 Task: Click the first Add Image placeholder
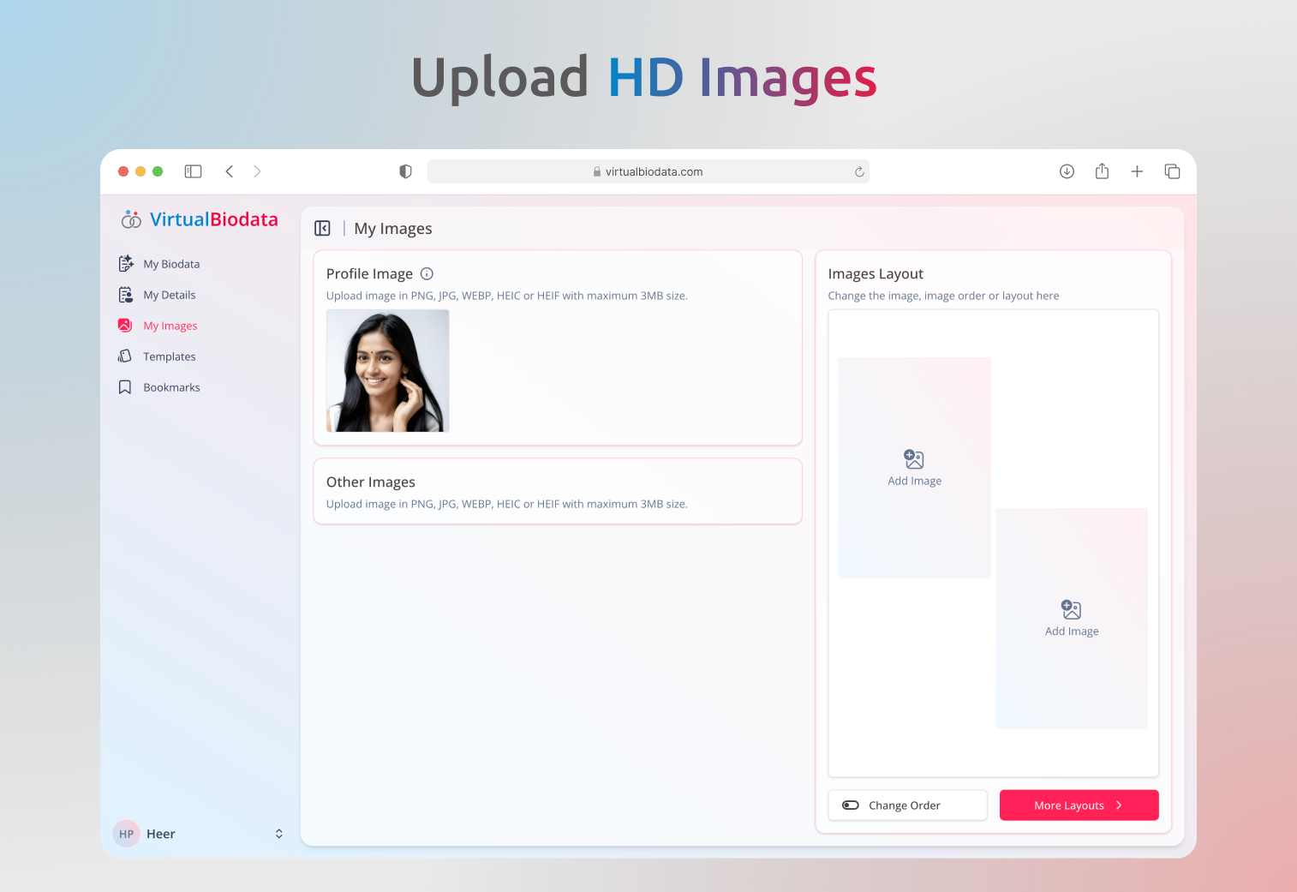[914, 468]
